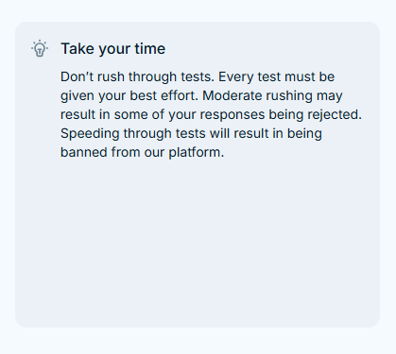Click the words "best effort" in the tip
This screenshot has height=354, width=396.
click(x=164, y=95)
